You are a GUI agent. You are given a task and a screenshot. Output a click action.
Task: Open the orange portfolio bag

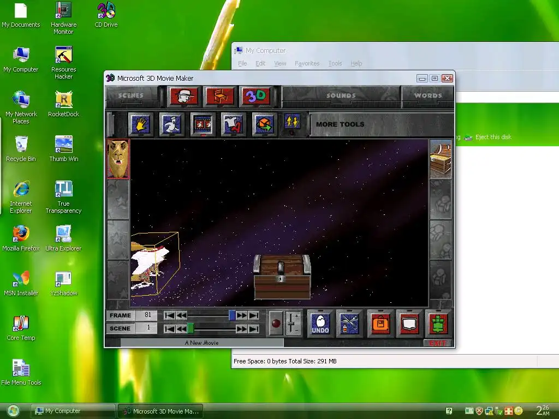(380, 324)
